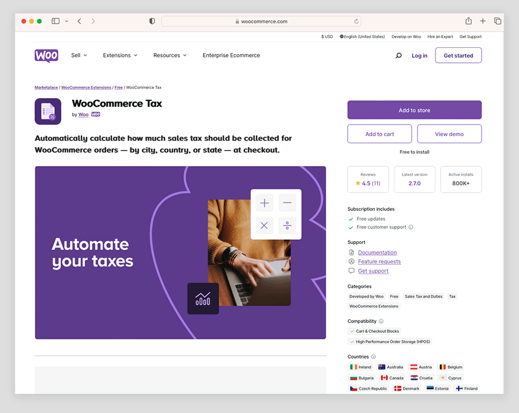The width and height of the screenshot is (519, 413).
Task: Open the $ USD currency selector
Action: click(x=327, y=37)
